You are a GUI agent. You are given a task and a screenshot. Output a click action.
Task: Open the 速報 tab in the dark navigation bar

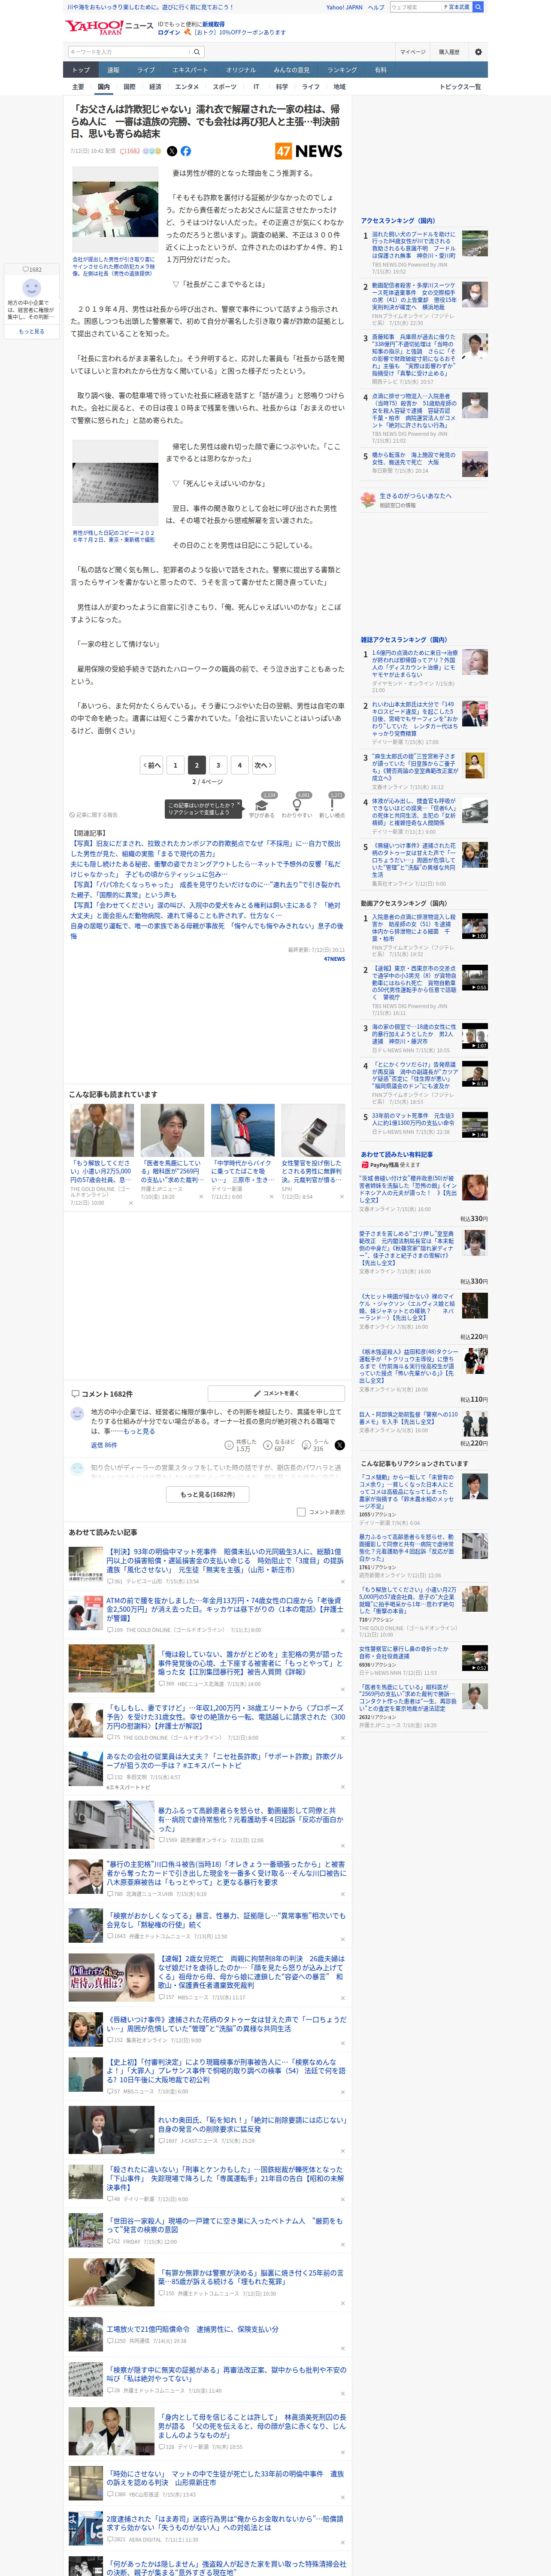(113, 70)
